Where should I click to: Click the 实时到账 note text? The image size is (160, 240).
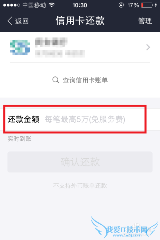point(20,139)
